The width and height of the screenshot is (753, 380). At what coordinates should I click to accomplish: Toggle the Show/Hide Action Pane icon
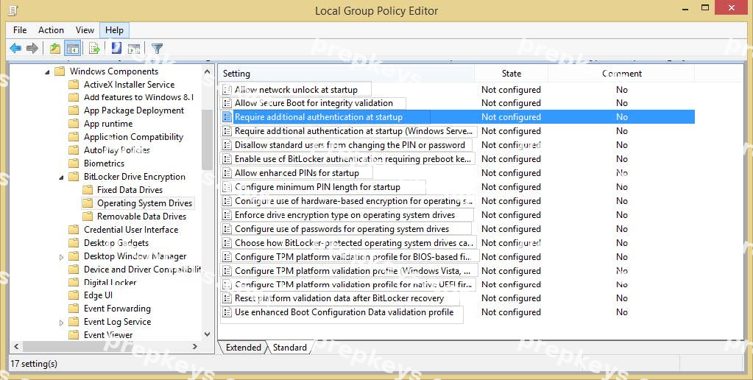[134, 48]
